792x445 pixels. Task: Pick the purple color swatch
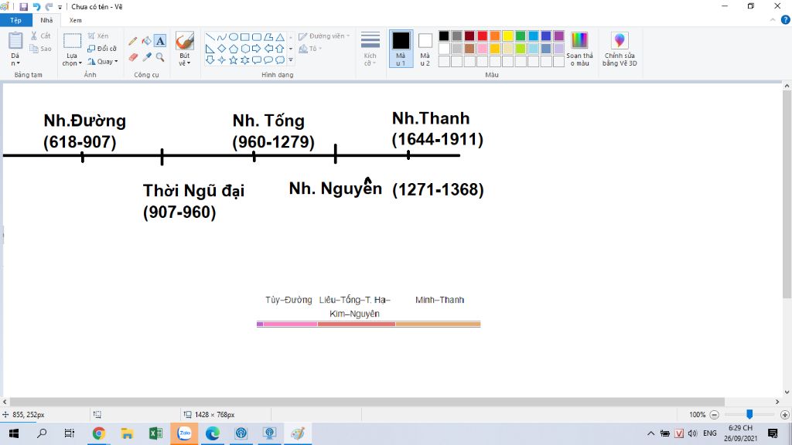click(558, 36)
